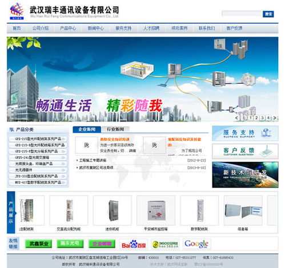The width and height of the screenshot is (285, 268).
Task: Click the 武鑫泵业 friend link button
Action: pos(39,243)
